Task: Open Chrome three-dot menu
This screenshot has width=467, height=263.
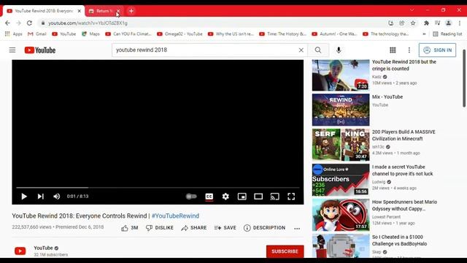Action: coord(460,23)
